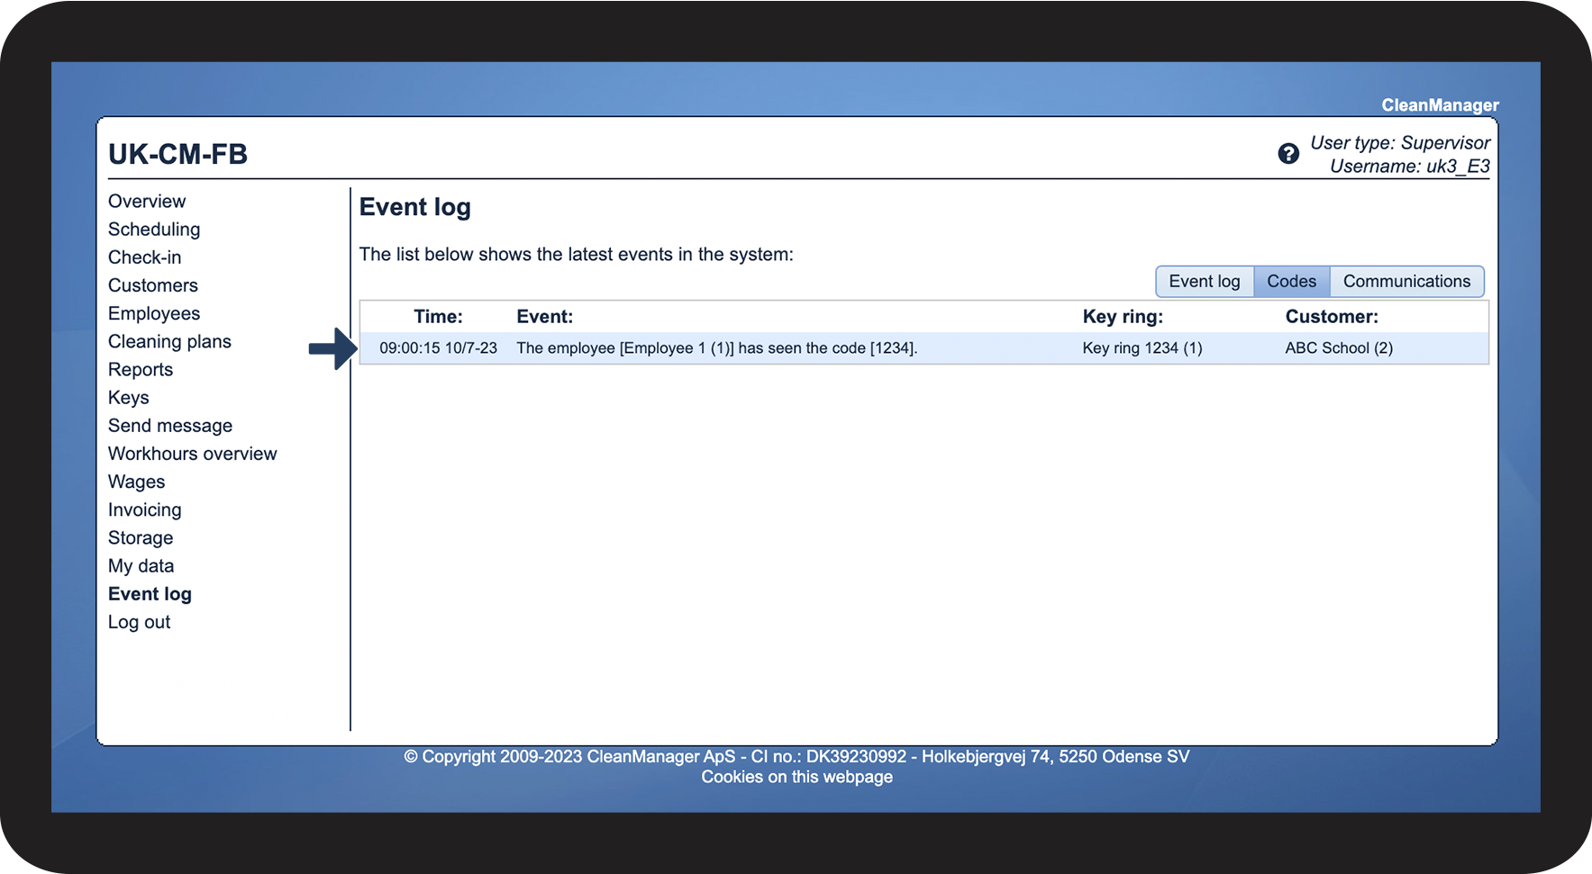The width and height of the screenshot is (1592, 874).
Task: Click the Time: column header
Action: coord(438,317)
